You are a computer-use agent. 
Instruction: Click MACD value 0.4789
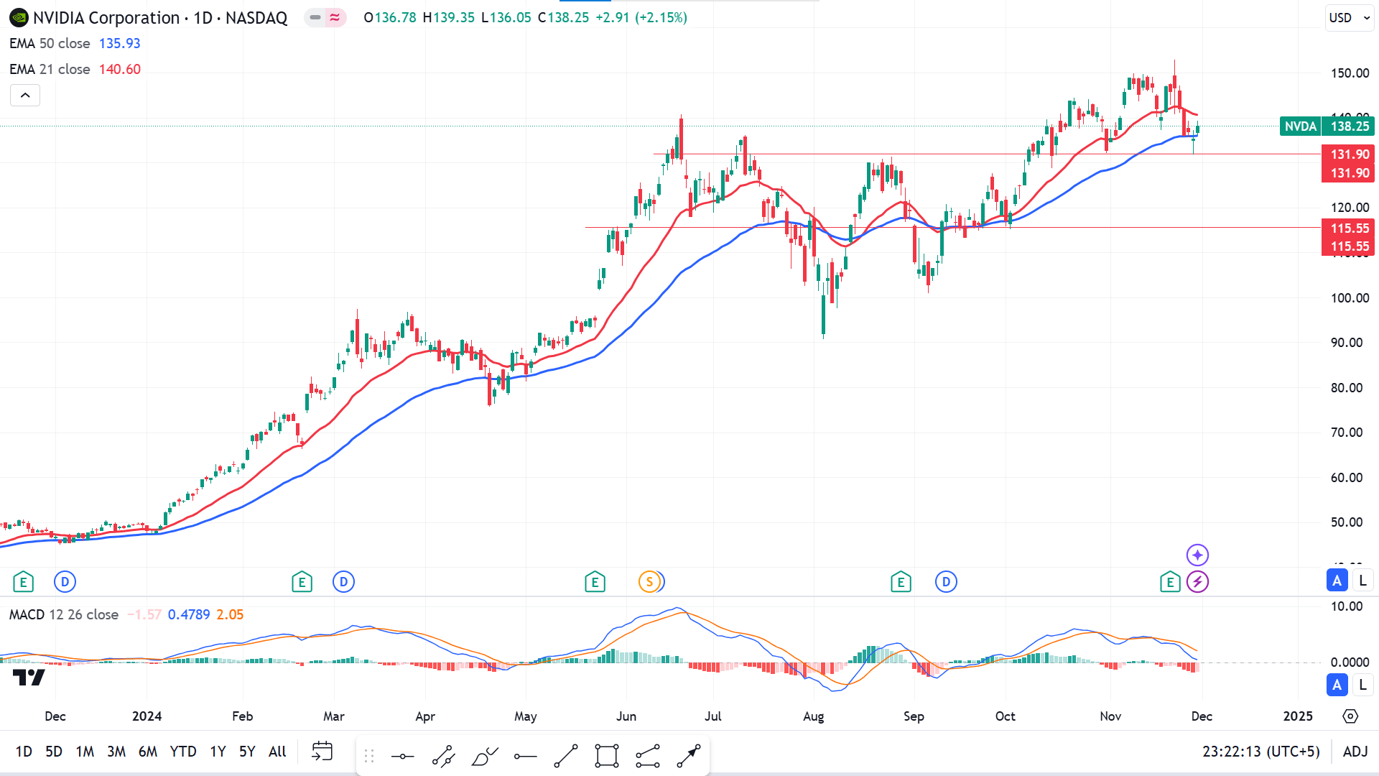tap(189, 614)
